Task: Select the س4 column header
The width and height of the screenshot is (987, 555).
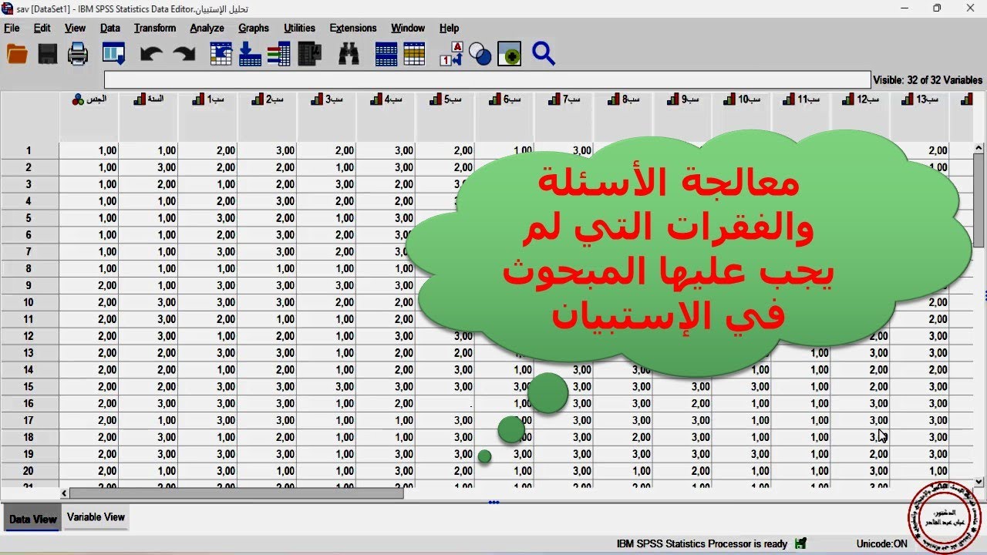Action: (x=386, y=116)
